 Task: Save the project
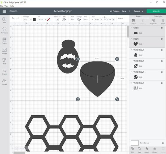click(124, 11)
